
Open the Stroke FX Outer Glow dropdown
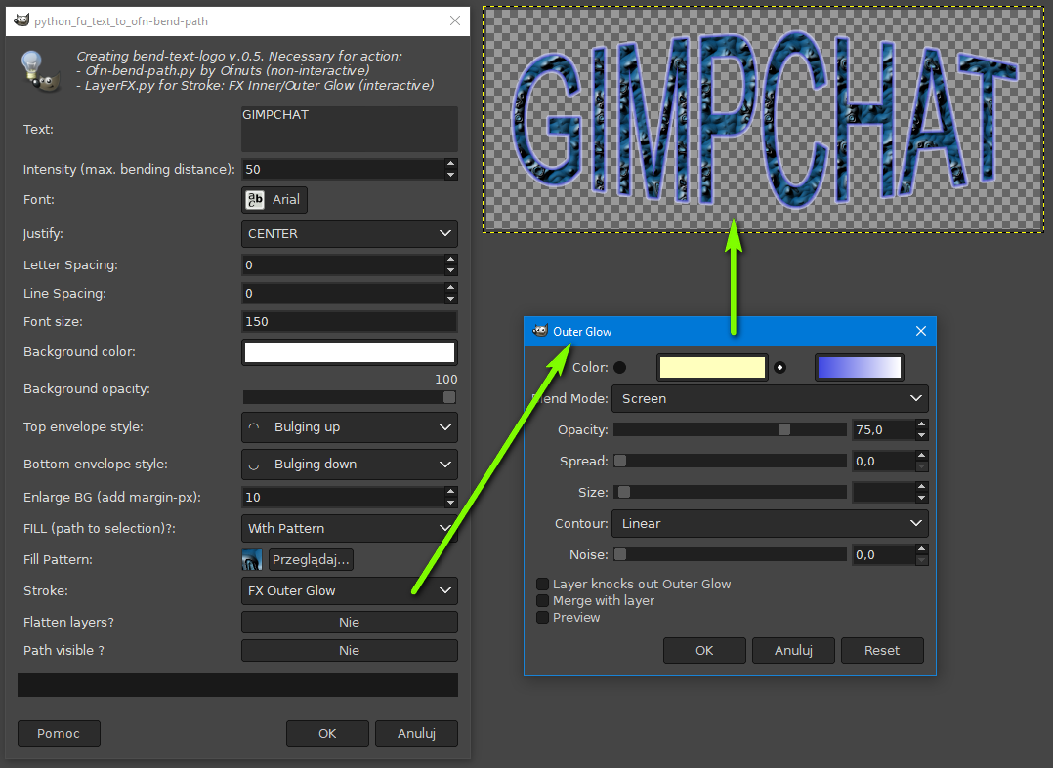[350, 591]
